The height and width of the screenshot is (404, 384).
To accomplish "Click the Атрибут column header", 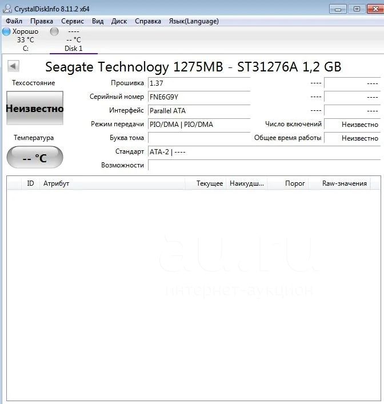I will point(112,183).
